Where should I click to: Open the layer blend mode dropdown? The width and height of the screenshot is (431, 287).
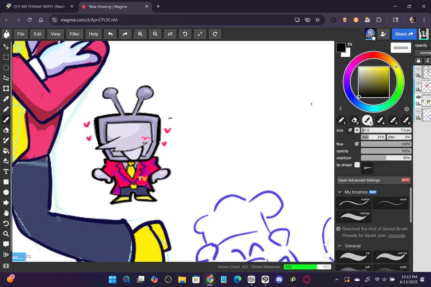(423, 53)
